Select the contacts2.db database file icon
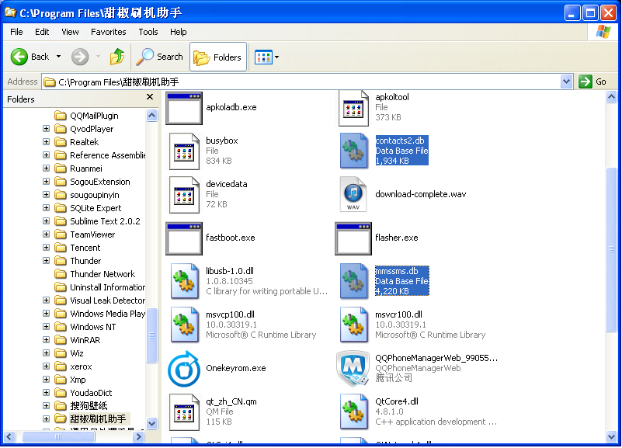This screenshot has height=448, width=622. coord(354,151)
